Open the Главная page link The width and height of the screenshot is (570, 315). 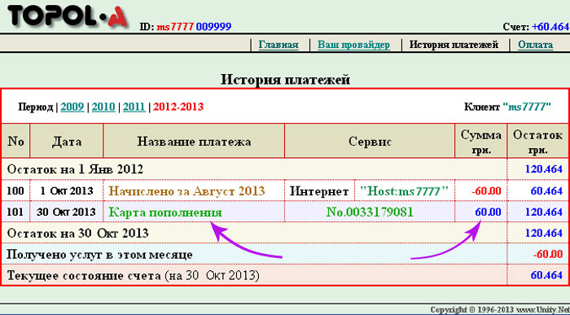278,45
